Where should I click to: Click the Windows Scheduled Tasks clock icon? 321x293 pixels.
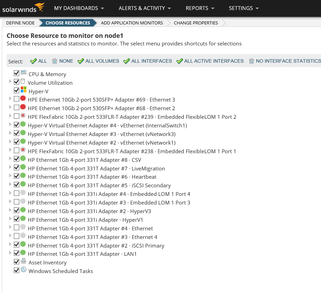(x=23, y=270)
